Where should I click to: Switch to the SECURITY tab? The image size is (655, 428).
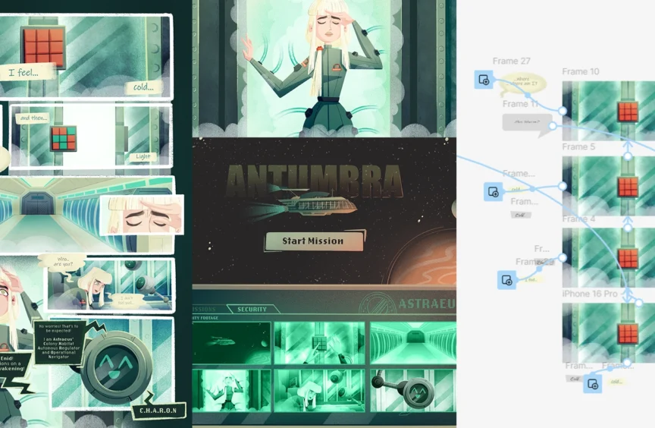coord(252,310)
